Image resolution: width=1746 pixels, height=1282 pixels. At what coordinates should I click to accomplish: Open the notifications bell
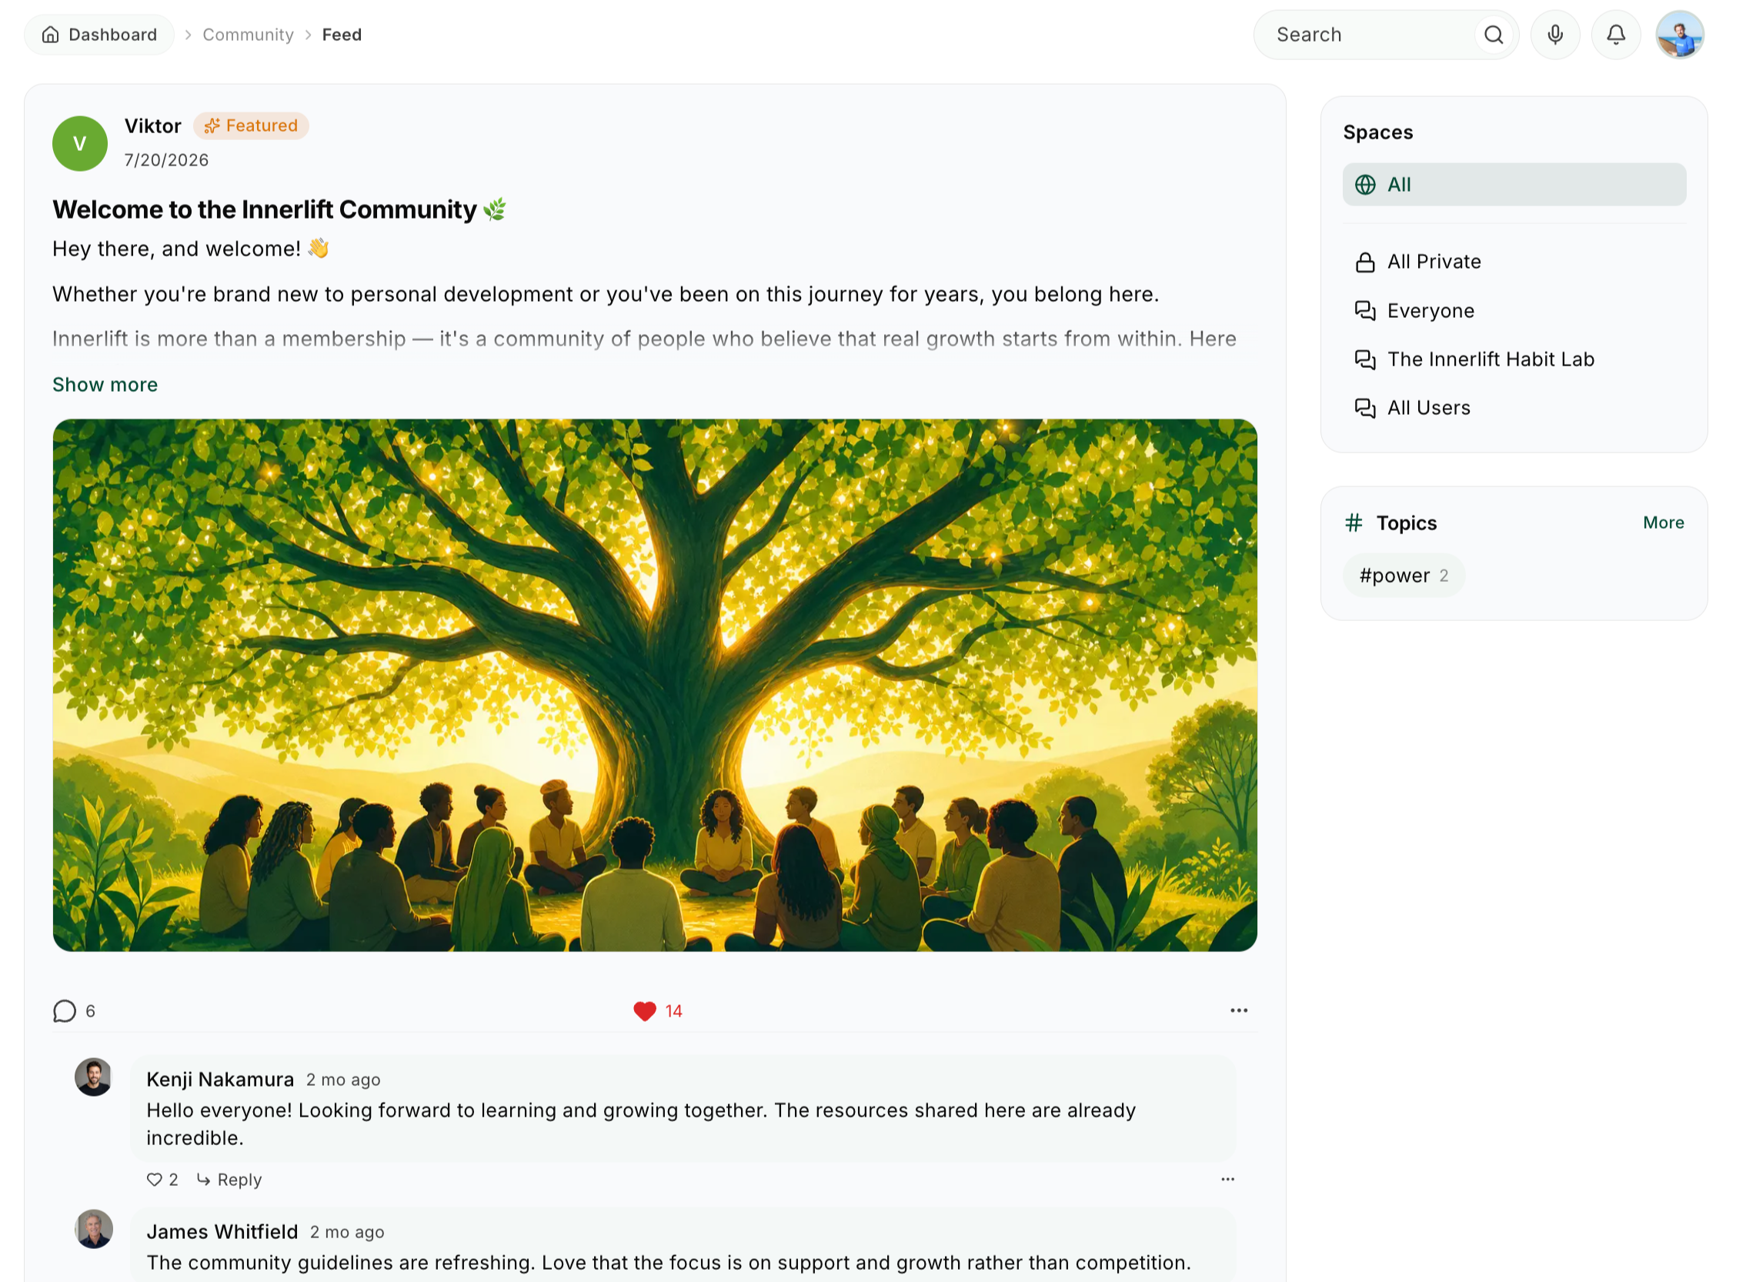[1616, 35]
